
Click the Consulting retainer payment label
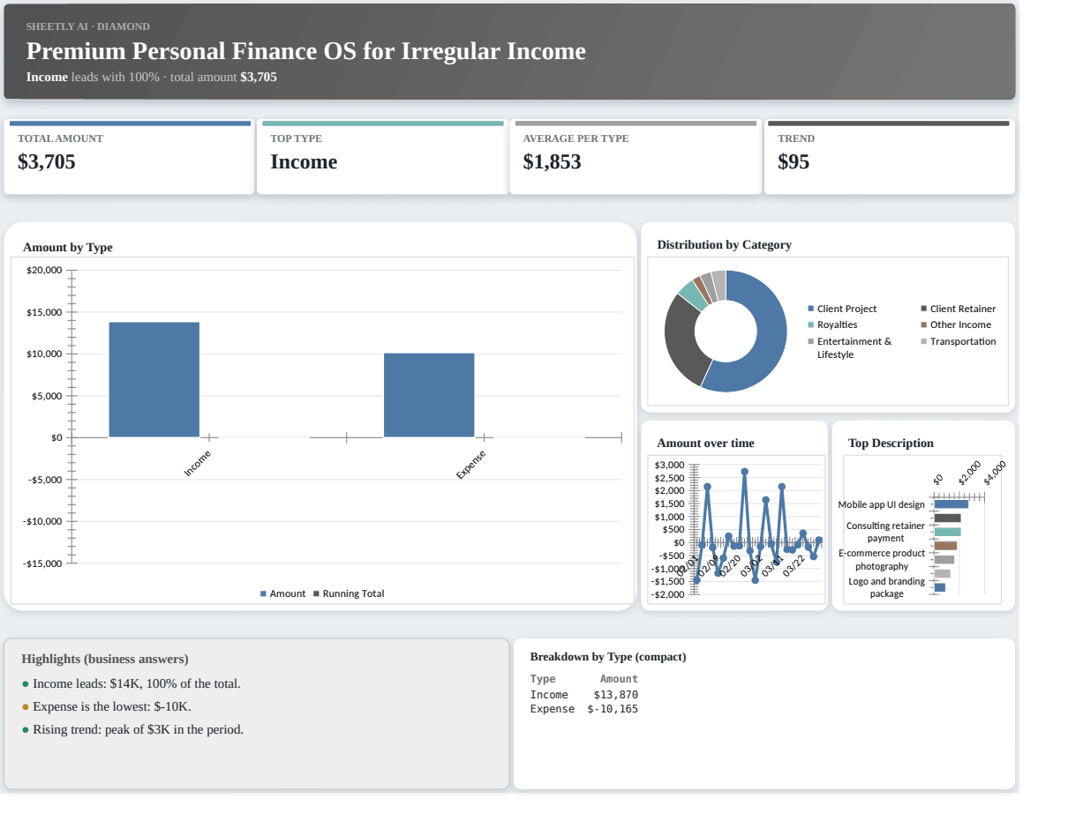coord(885,532)
